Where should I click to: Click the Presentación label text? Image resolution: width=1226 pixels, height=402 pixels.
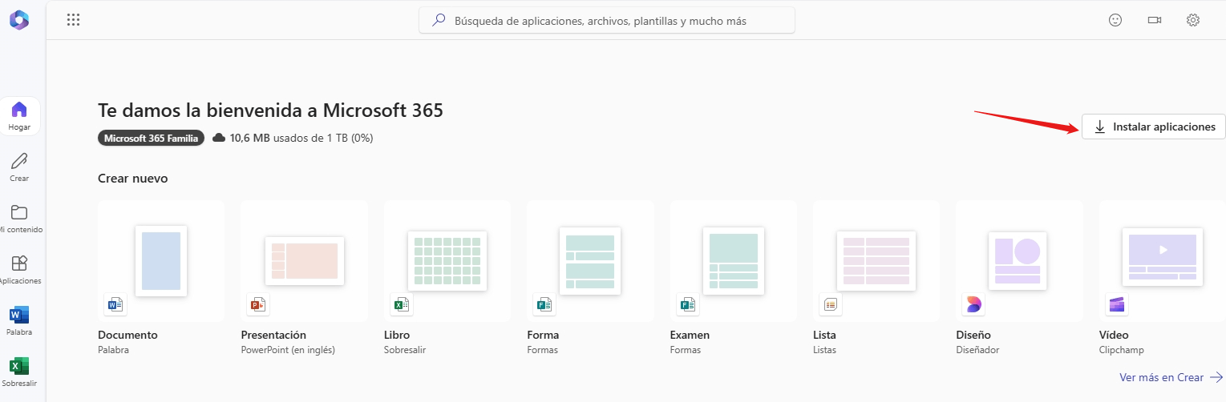click(x=273, y=335)
